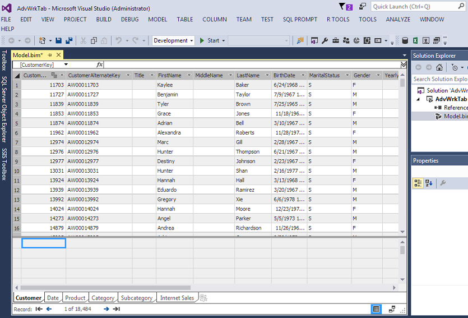Select the LastName column header
This screenshot has width=468, height=318.
[x=248, y=75]
